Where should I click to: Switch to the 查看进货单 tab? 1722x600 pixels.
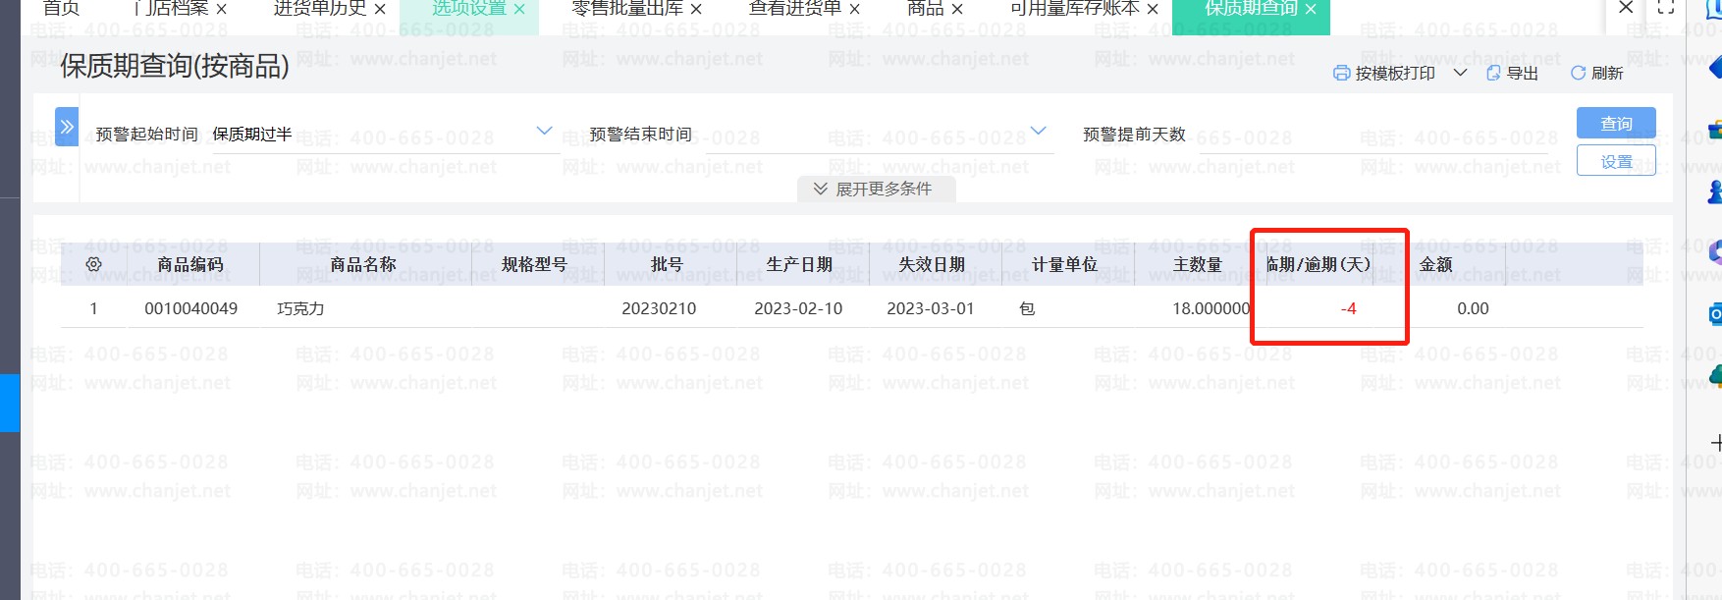click(795, 8)
